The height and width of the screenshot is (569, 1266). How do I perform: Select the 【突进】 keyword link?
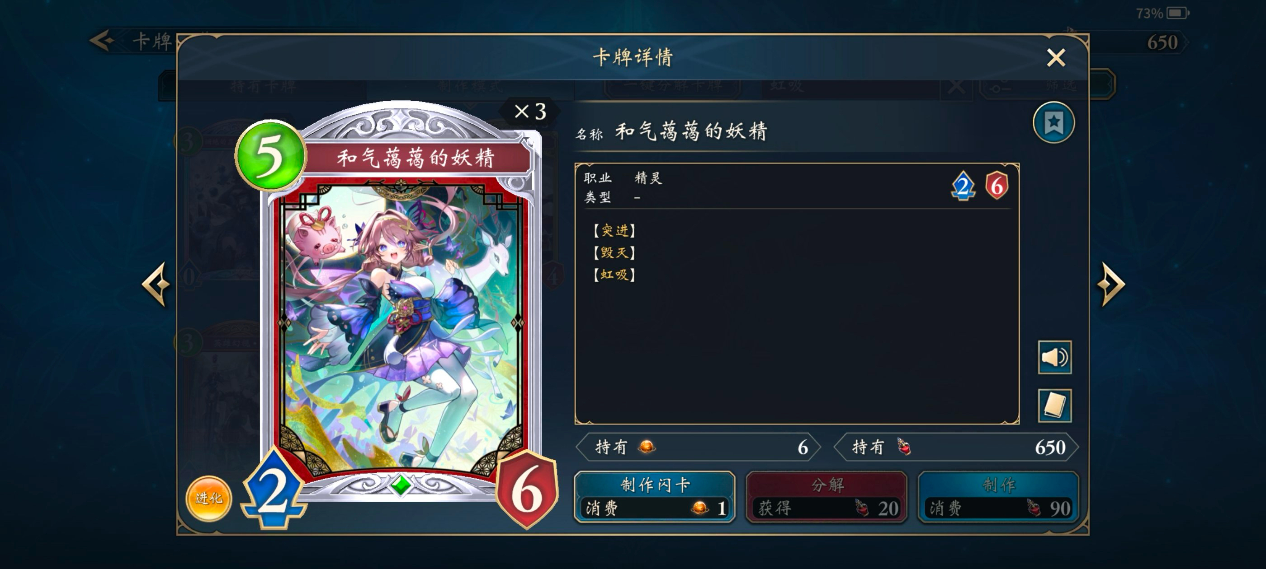[614, 230]
